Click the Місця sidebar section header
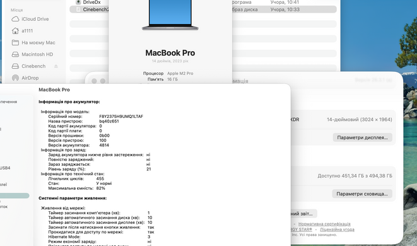The image size is (417, 246). pos(16,10)
